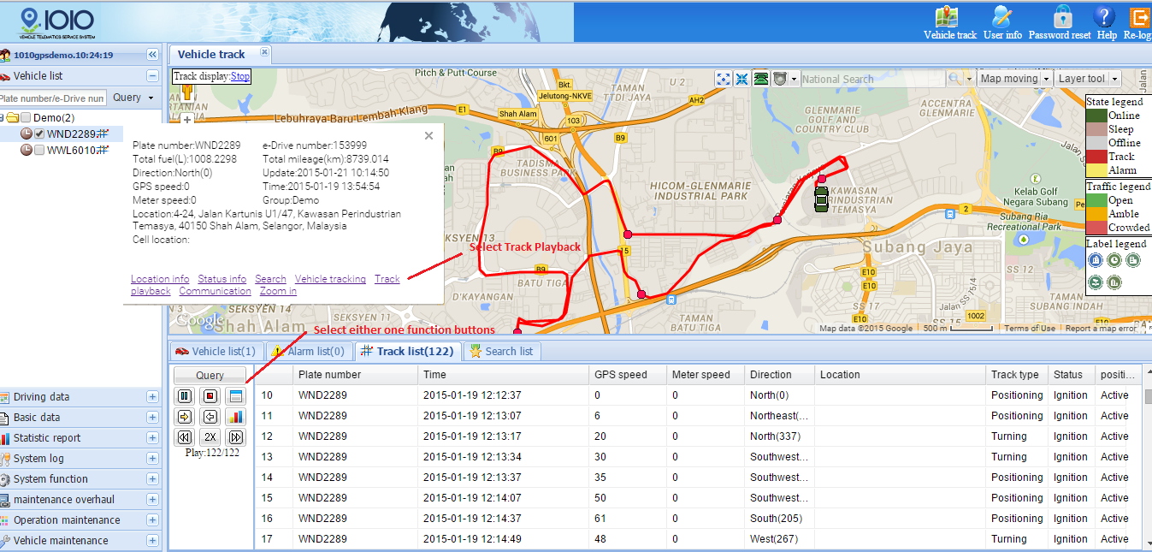The image size is (1152, 552).
Task: Expand the Statistic report section
Action: pos(152,438)
